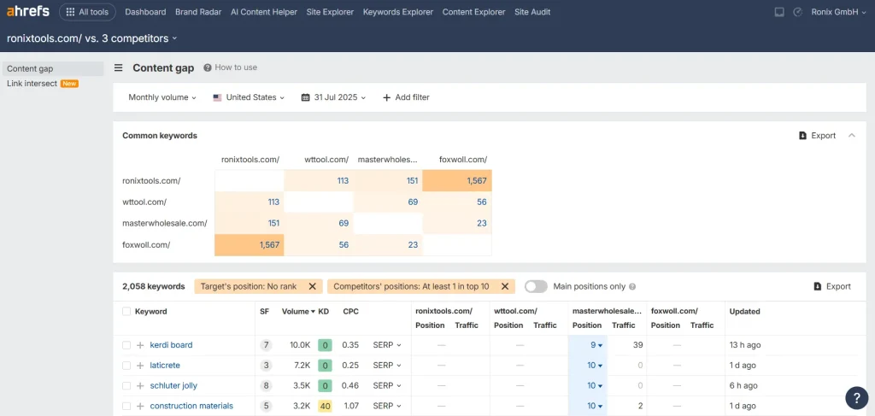The width and height of the screenshot is (875, 416).
Task: Add schluter jolly with plus icon
Action: pos(140,386)
